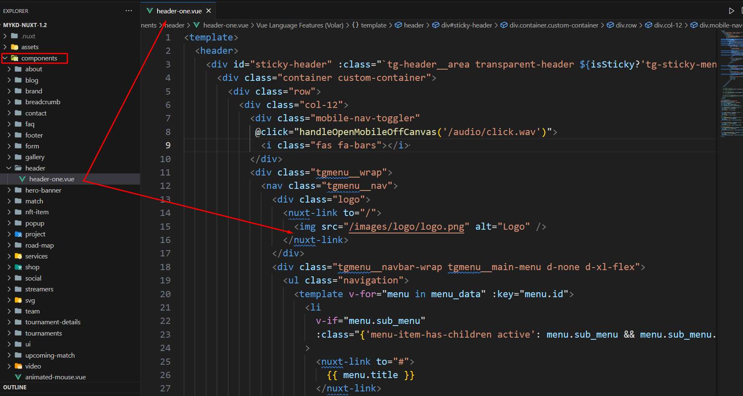Expand the assets folder
The height and width of the screenshot is (396, 743).
pos(5,47)
